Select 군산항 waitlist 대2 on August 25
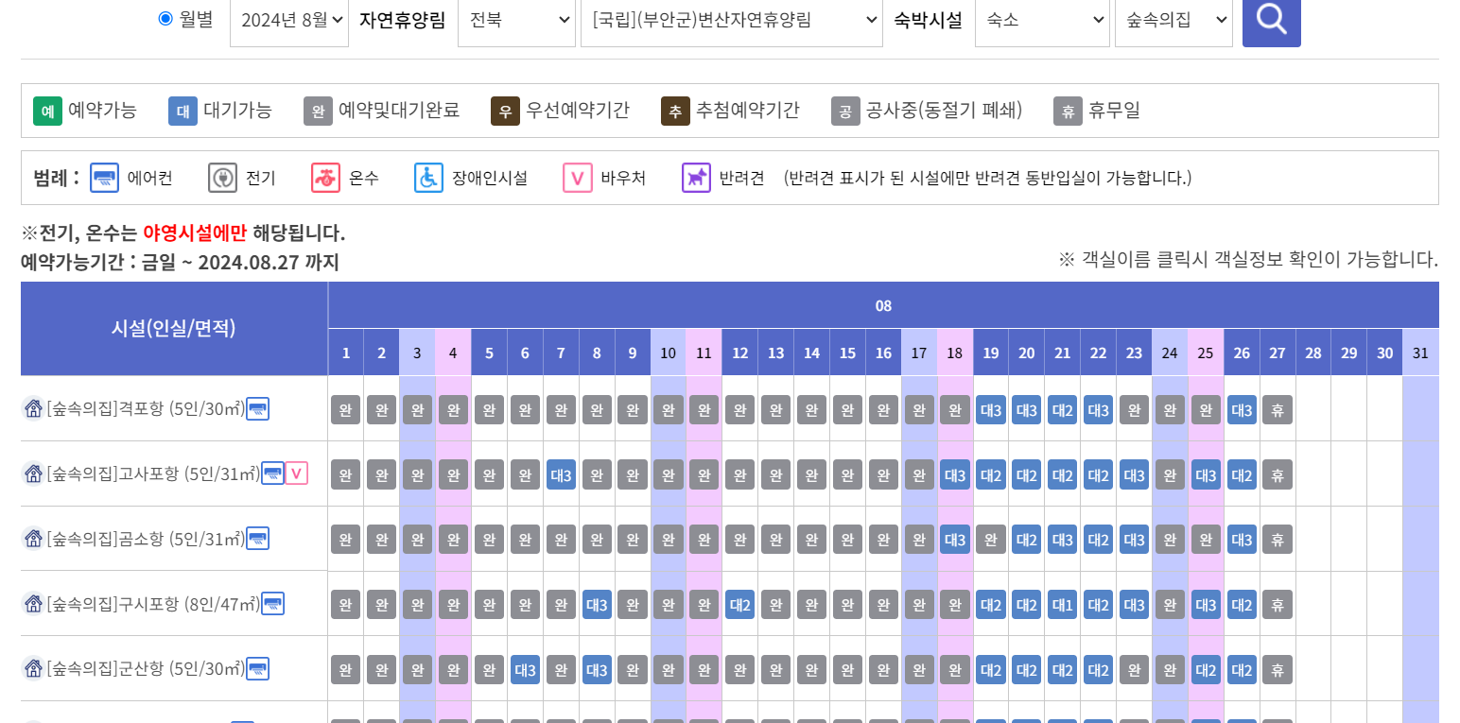The width and height of the screenshot is (1460, 723). coord(1206,670)
